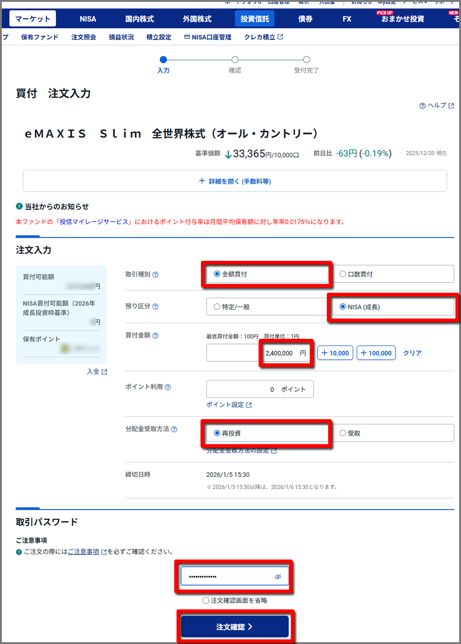Image resolution: width=461 pixels, height=644 pixels.
Task: Select 受取 for distribution method
Action: pyautogui.click(x=343, y=433)
